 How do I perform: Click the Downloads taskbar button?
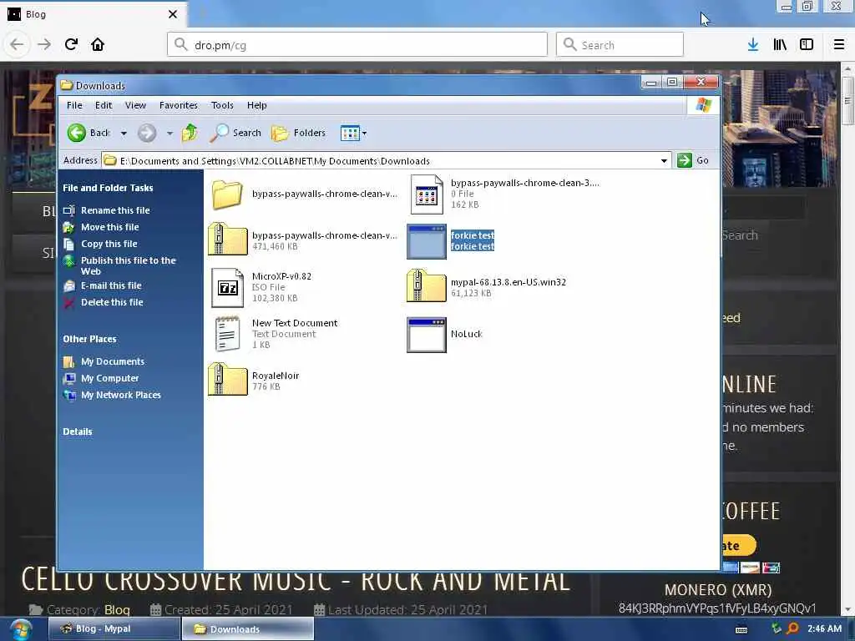tap(247, 629)
